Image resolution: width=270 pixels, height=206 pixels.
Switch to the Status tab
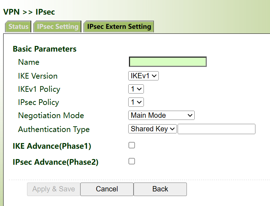(x=18, y=27)
